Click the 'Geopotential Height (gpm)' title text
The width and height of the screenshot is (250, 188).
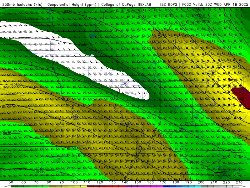tap(72, 5)
